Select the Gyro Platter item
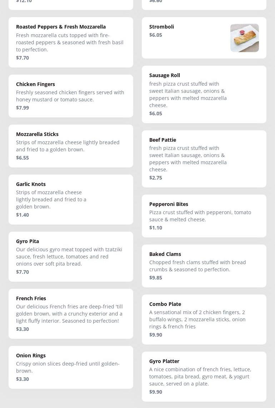The image size is (275, 408). [204, 376]
